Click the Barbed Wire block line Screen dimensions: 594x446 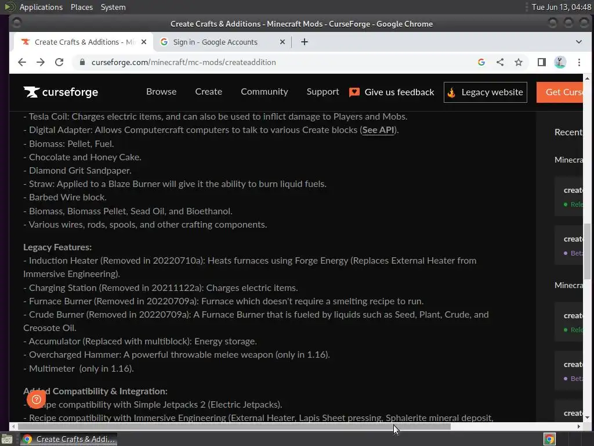pyautogui.click(x=65, y=197)
